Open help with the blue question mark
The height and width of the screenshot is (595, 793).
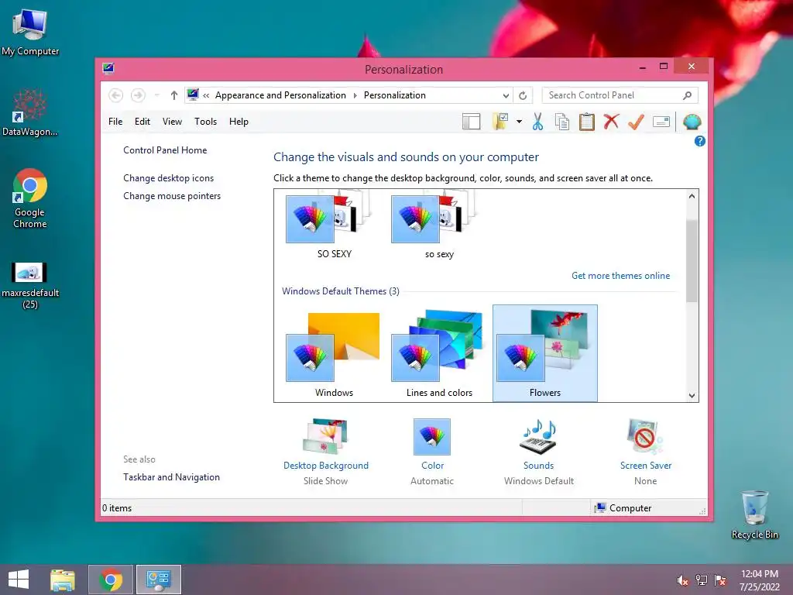pos(699,141)
